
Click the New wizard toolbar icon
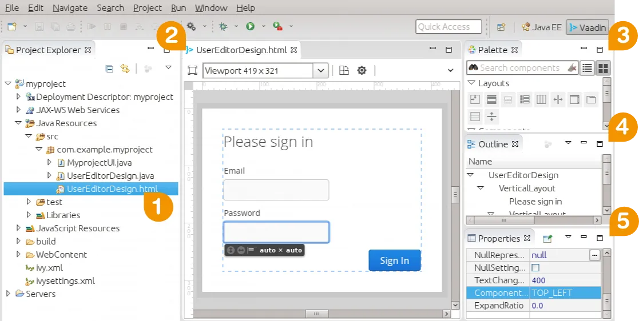click(12, 26)
